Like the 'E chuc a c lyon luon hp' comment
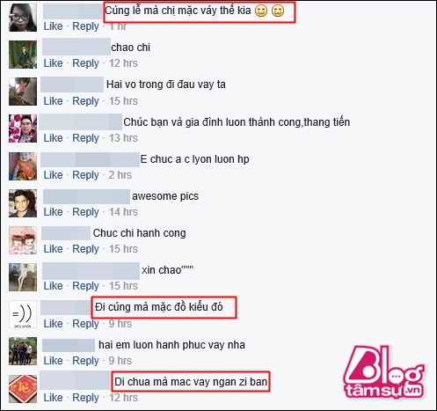Image resolution: width=437 pixels, height=411 pixels. [53, 175]
